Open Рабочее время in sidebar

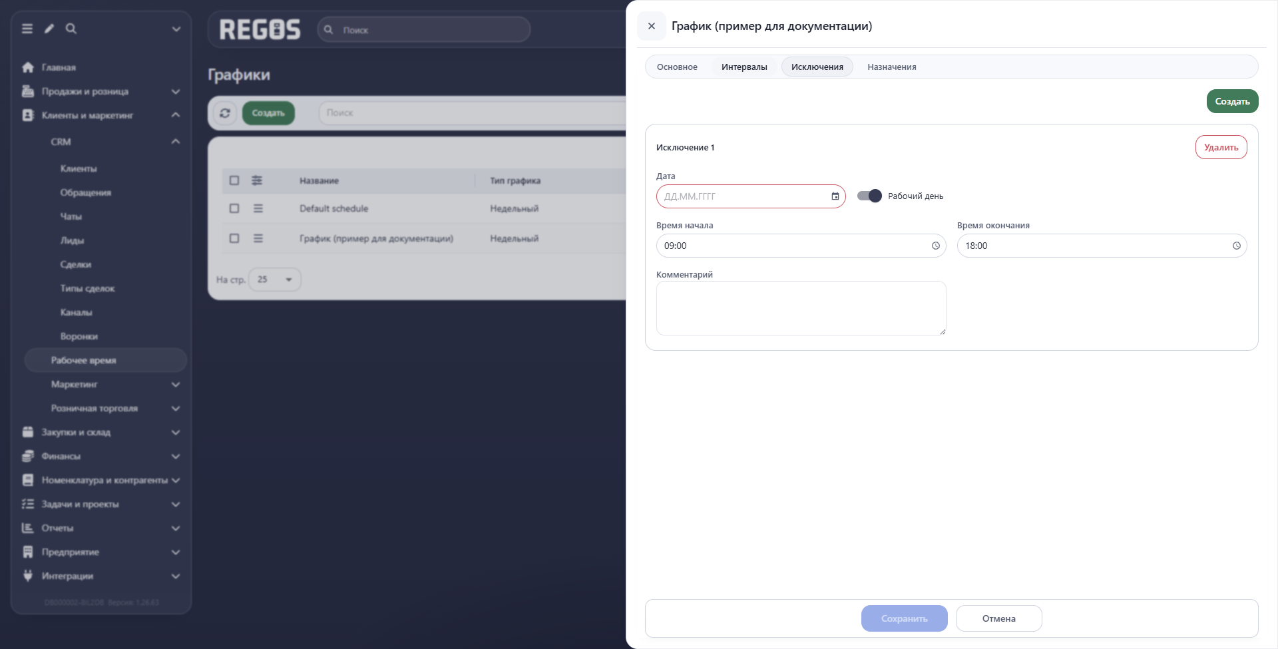pyautogui.click(x=106, y=360)
